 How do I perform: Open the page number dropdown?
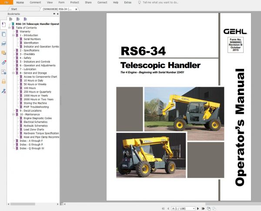click(194, 208)
